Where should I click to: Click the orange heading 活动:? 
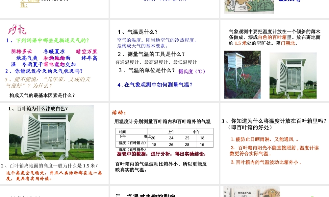click(x=119, y=113)
